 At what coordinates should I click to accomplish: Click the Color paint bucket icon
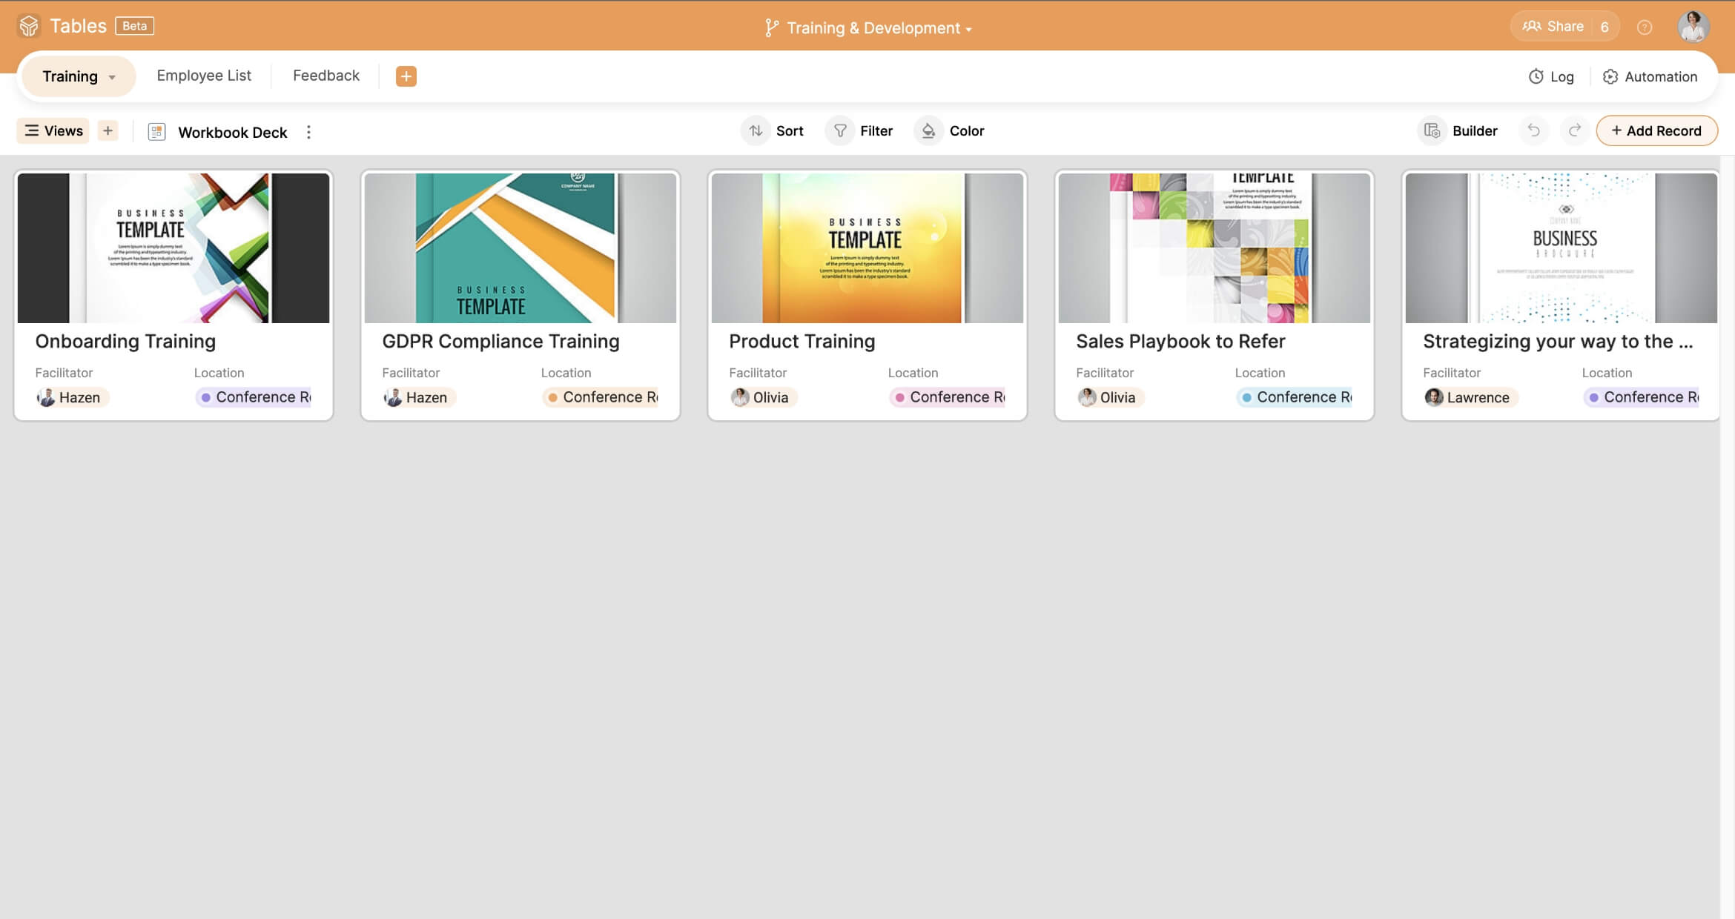pos(928,130)
